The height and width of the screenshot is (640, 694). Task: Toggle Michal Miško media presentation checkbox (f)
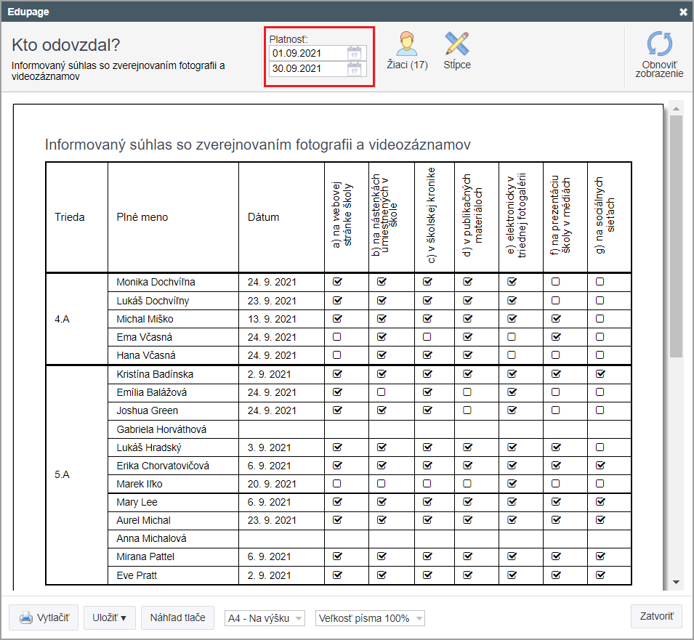556,318
